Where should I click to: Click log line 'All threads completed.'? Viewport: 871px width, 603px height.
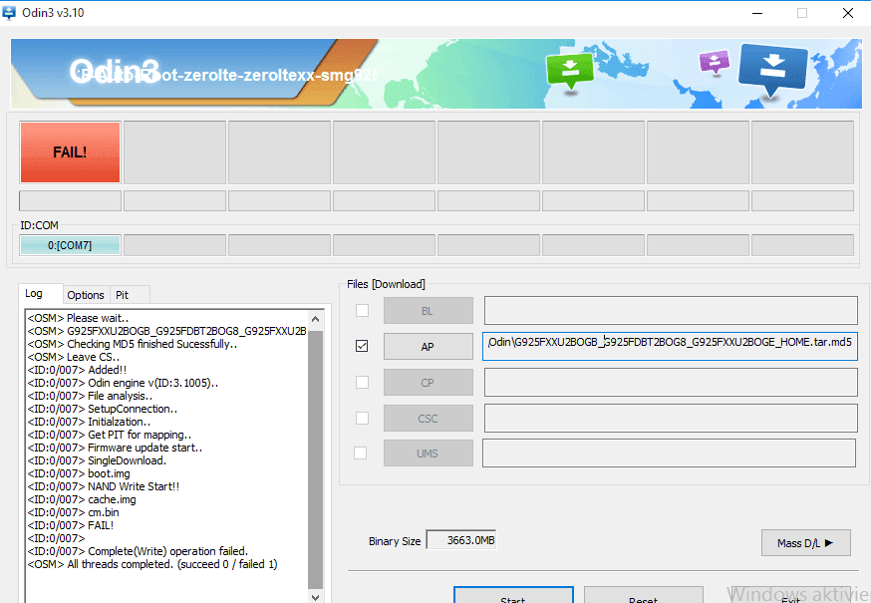[x=152, y=564]
